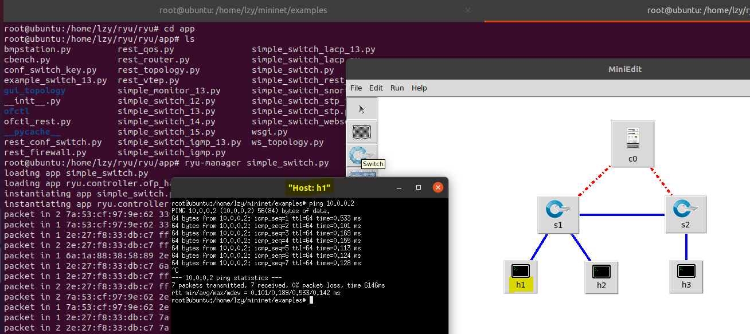Image resolution: width=750 pixels, height=334 pixels.
Task: Open the File menu in MiniEdit
Action: click(x=356, y=88)
